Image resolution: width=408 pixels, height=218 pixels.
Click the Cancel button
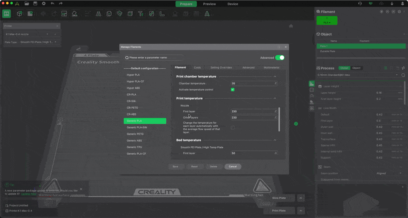coord(233,167)
